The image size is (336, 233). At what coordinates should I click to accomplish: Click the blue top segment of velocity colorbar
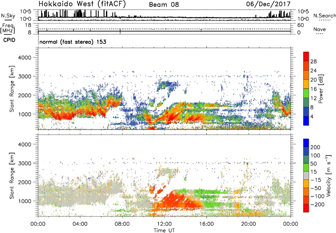(x=306, y=143)
